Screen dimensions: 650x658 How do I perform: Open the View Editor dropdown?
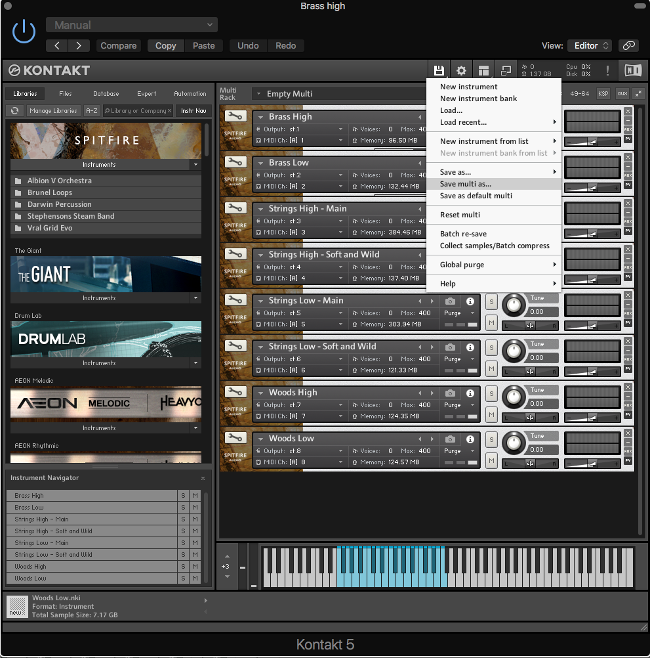click(x=590, y=46)
